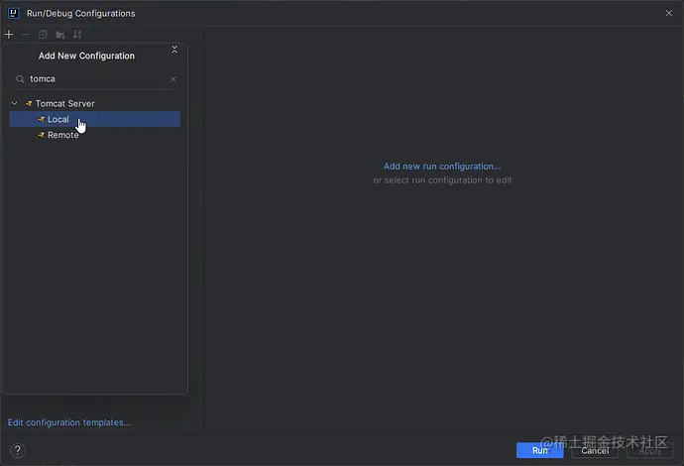
Task: Open Add new run configuration link
Action: click(442, 167)
